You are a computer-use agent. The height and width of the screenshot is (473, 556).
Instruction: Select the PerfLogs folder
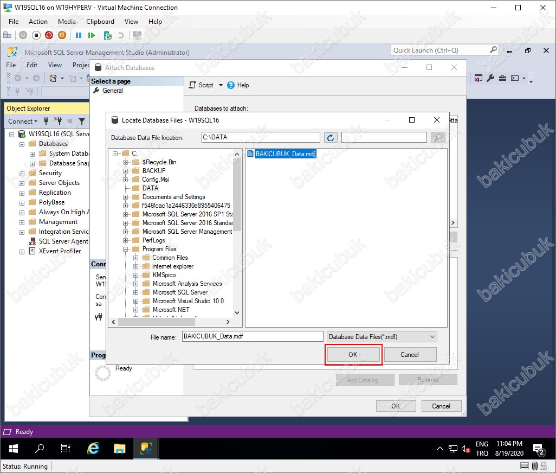tap(153, 240)
